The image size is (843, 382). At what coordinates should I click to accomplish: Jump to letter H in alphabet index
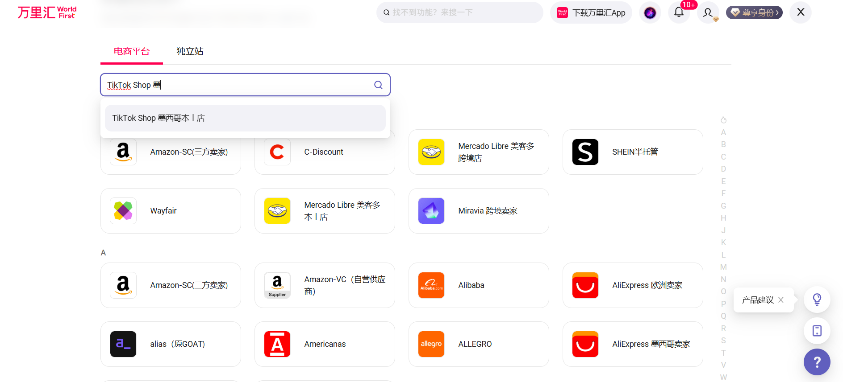click(723, 218)
